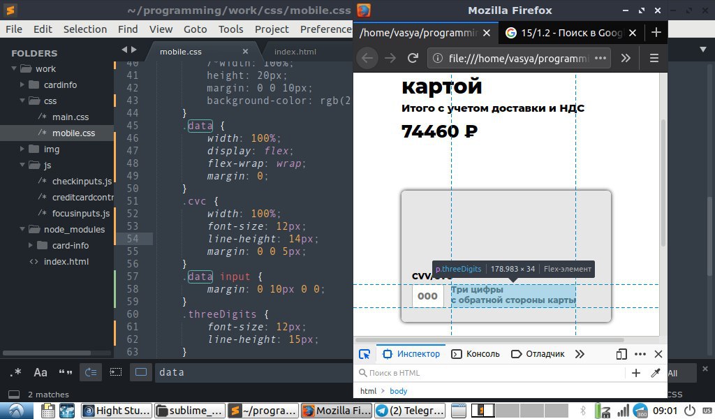
Task: Go forward in Firefox
Action: coord(390,59)
